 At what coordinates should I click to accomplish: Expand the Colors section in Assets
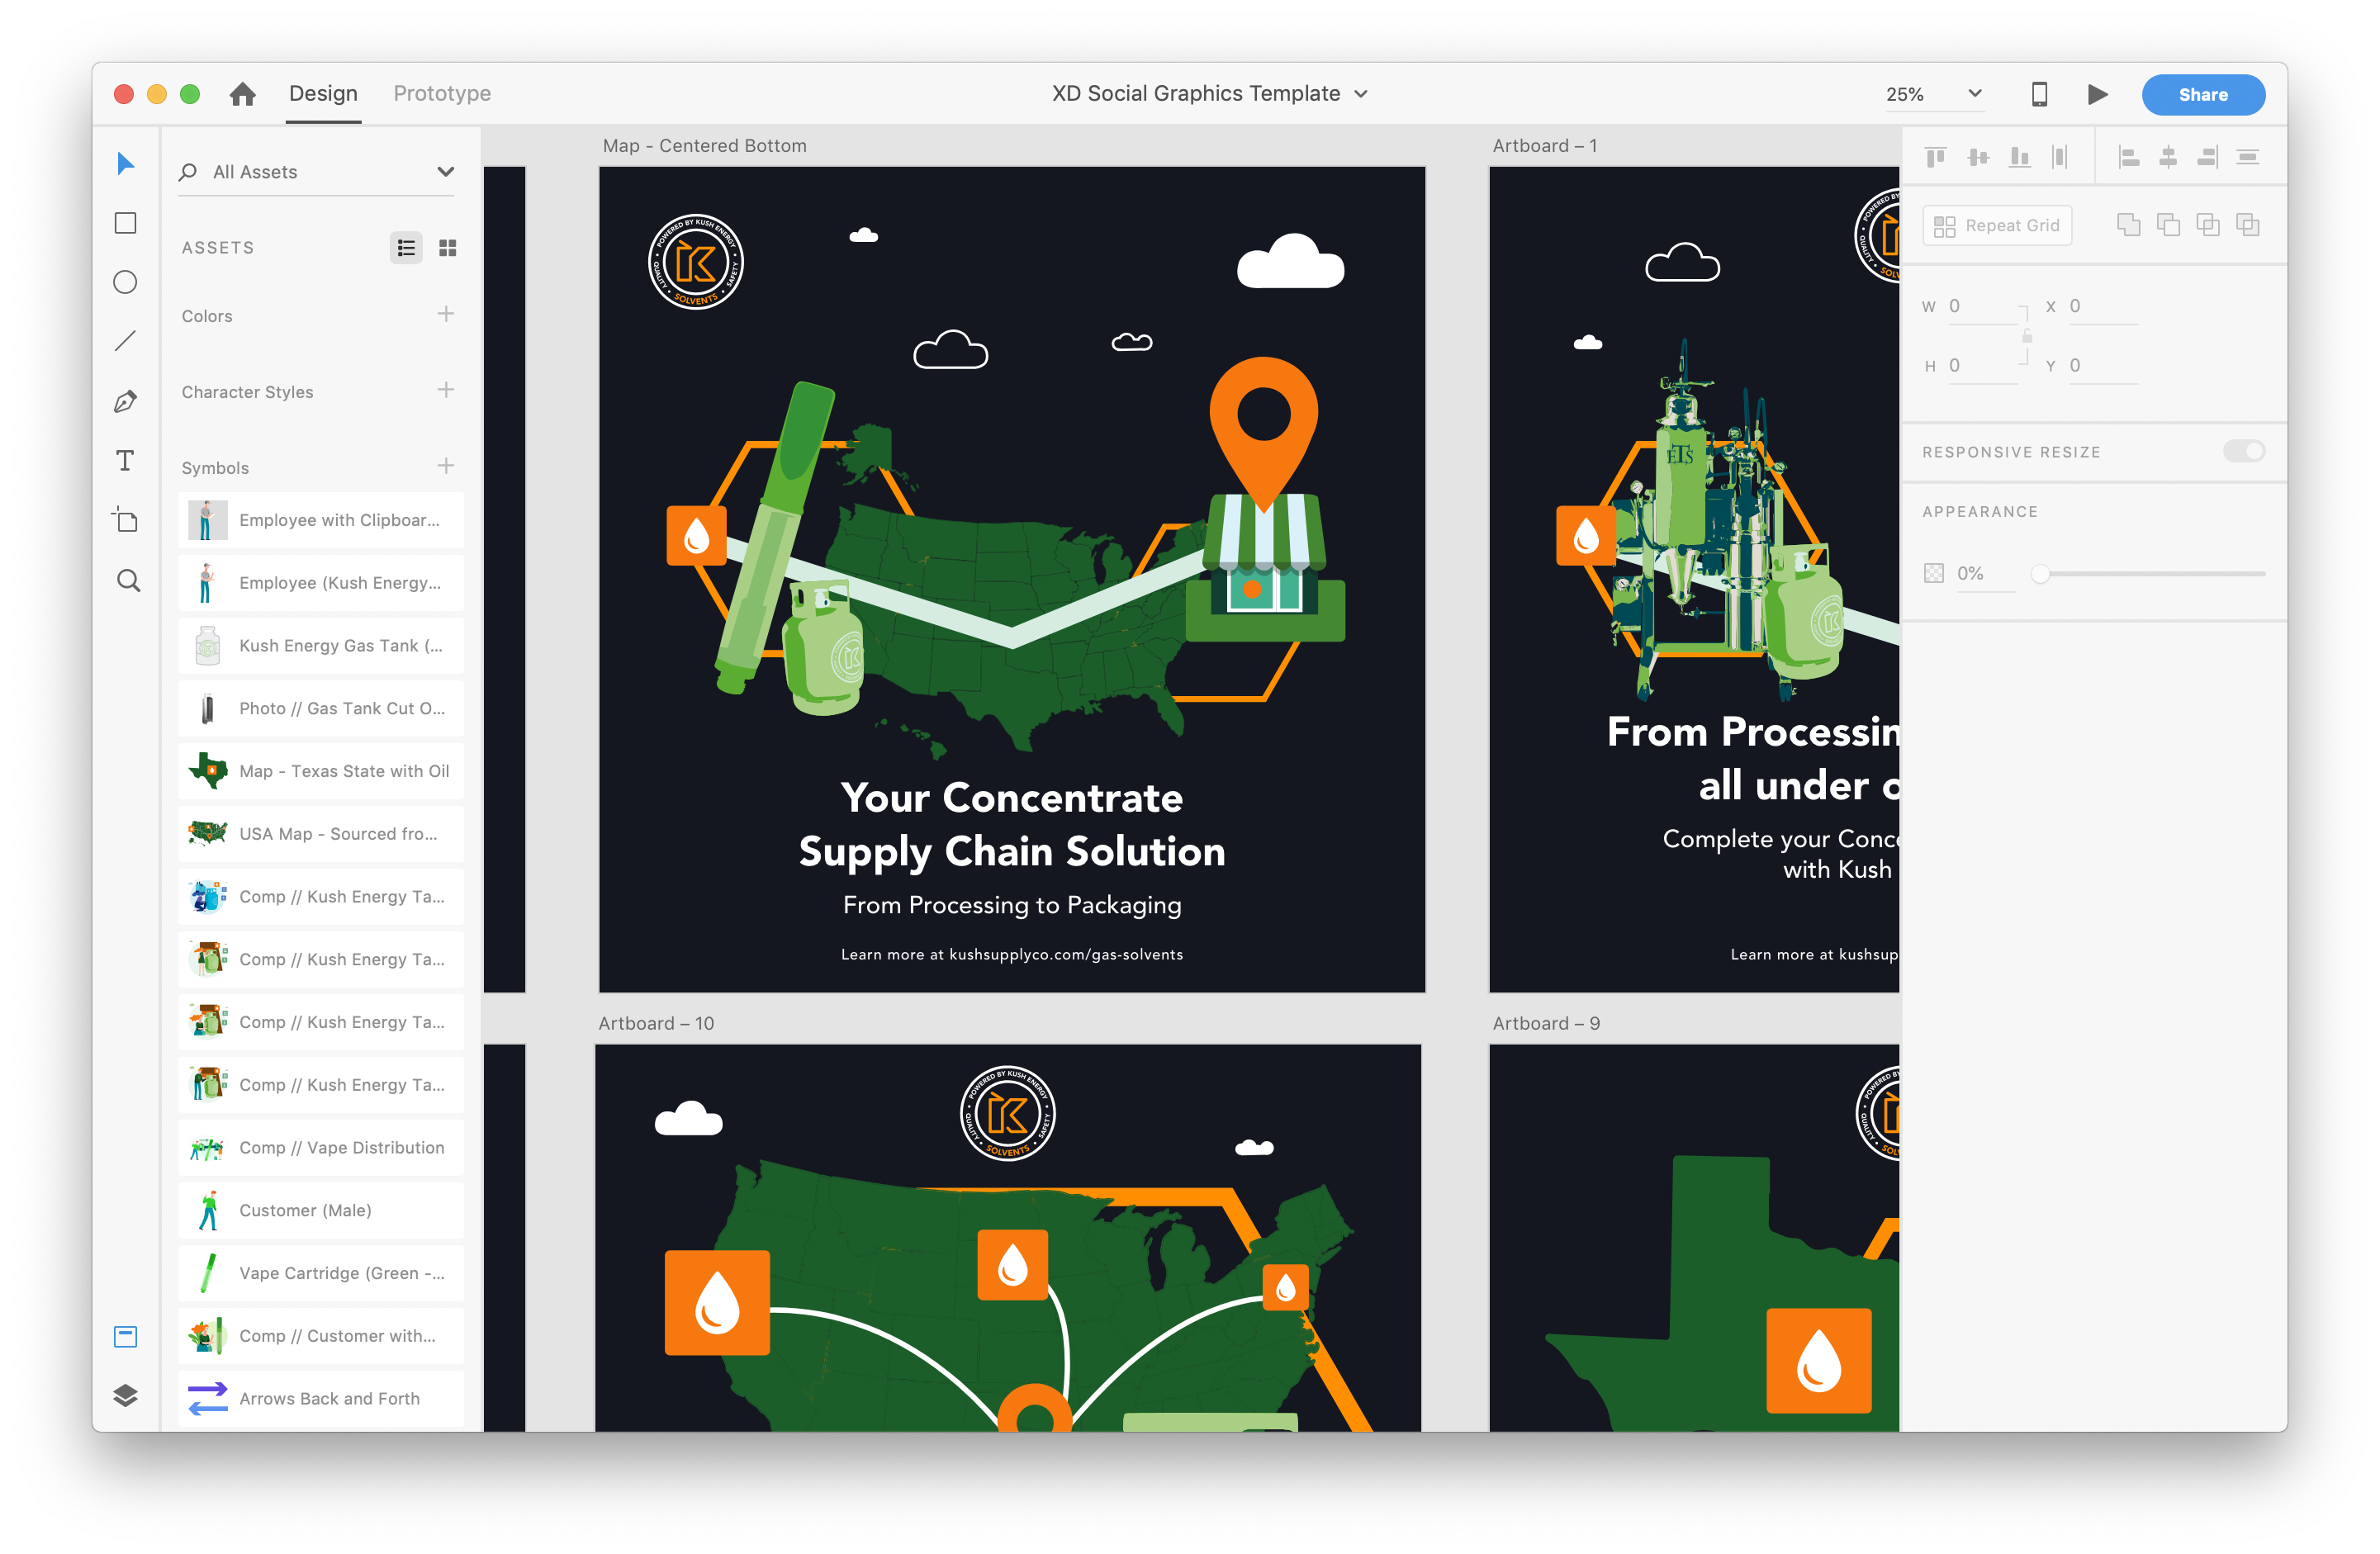(206, 315)
